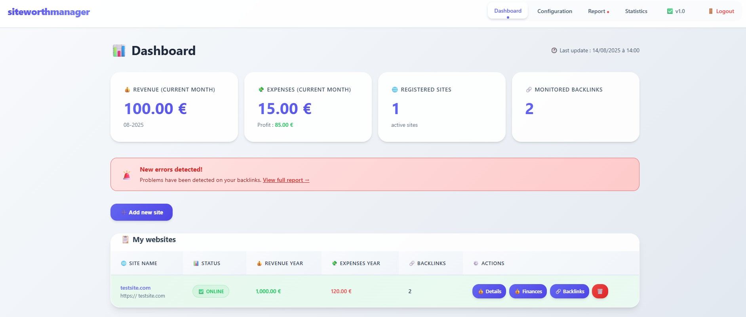746x317 pixels.
Task: Open the Configuration tab
Action: click(x=554, y=11)
